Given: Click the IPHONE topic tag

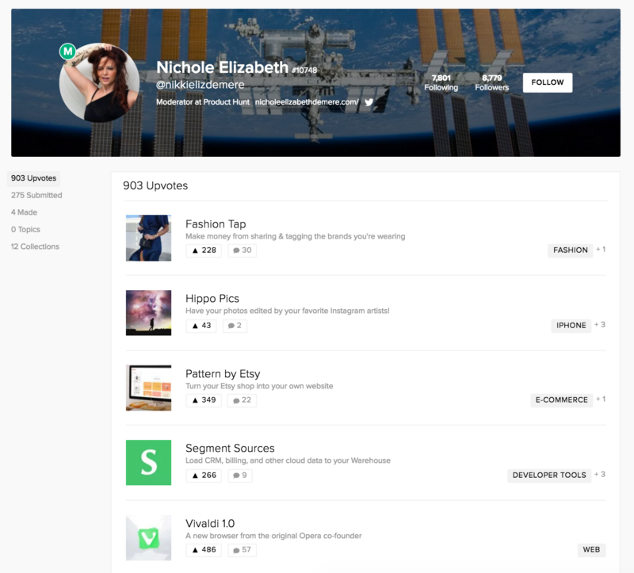Looking at the screenshot, I should point(571,326).
